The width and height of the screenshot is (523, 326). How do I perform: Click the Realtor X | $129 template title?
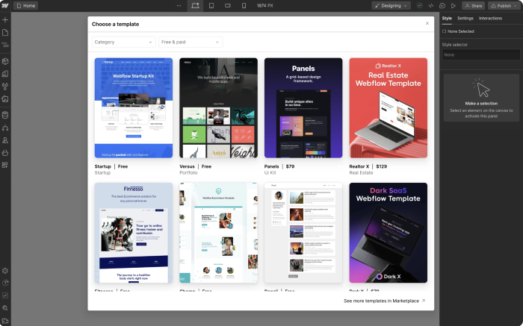368,166
